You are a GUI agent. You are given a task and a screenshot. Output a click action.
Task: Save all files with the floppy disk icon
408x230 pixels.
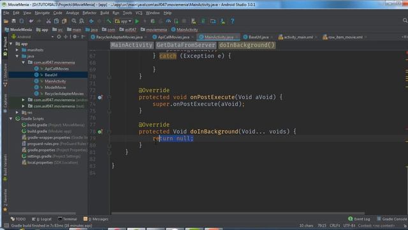click(x=13, y=21)
